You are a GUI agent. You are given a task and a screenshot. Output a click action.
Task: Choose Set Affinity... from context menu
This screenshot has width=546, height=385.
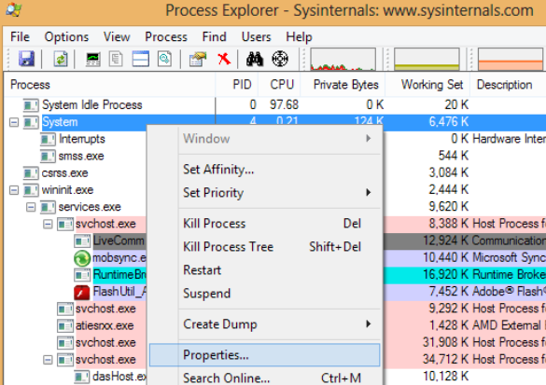point(265,170)
